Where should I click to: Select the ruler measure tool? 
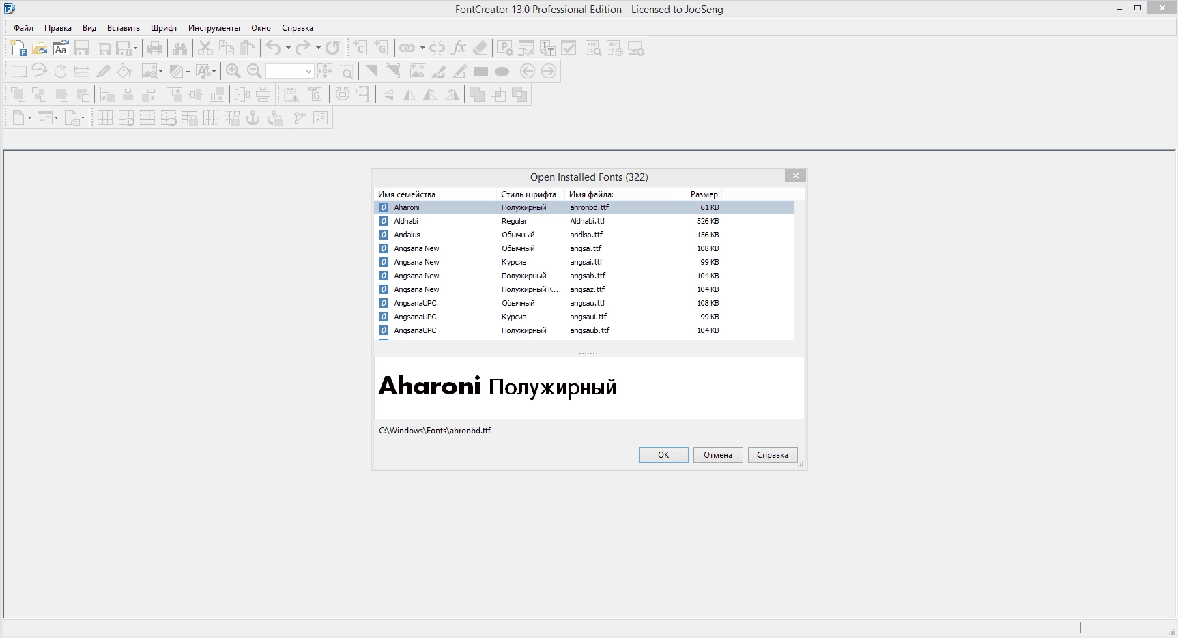[x=82, y=71]
